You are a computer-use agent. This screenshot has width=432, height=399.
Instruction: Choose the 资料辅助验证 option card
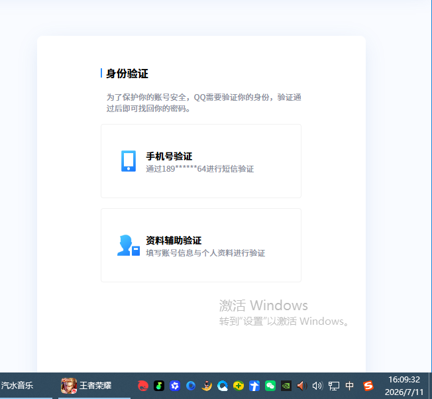(201, 245)
